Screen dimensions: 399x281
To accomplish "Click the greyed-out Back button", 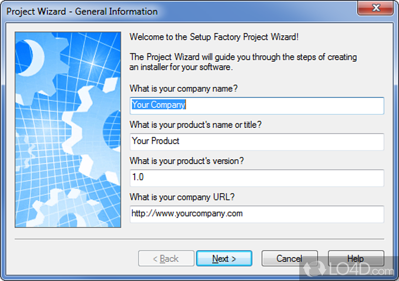I will 166,259.
